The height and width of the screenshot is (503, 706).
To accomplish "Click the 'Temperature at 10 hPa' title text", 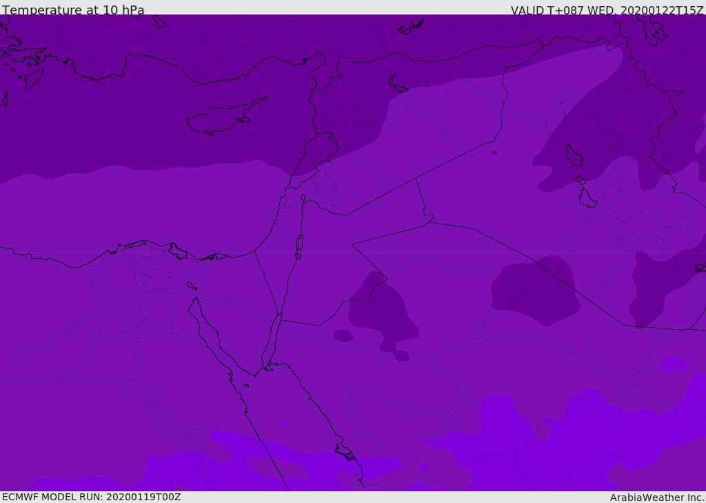I will click(73, 10).
